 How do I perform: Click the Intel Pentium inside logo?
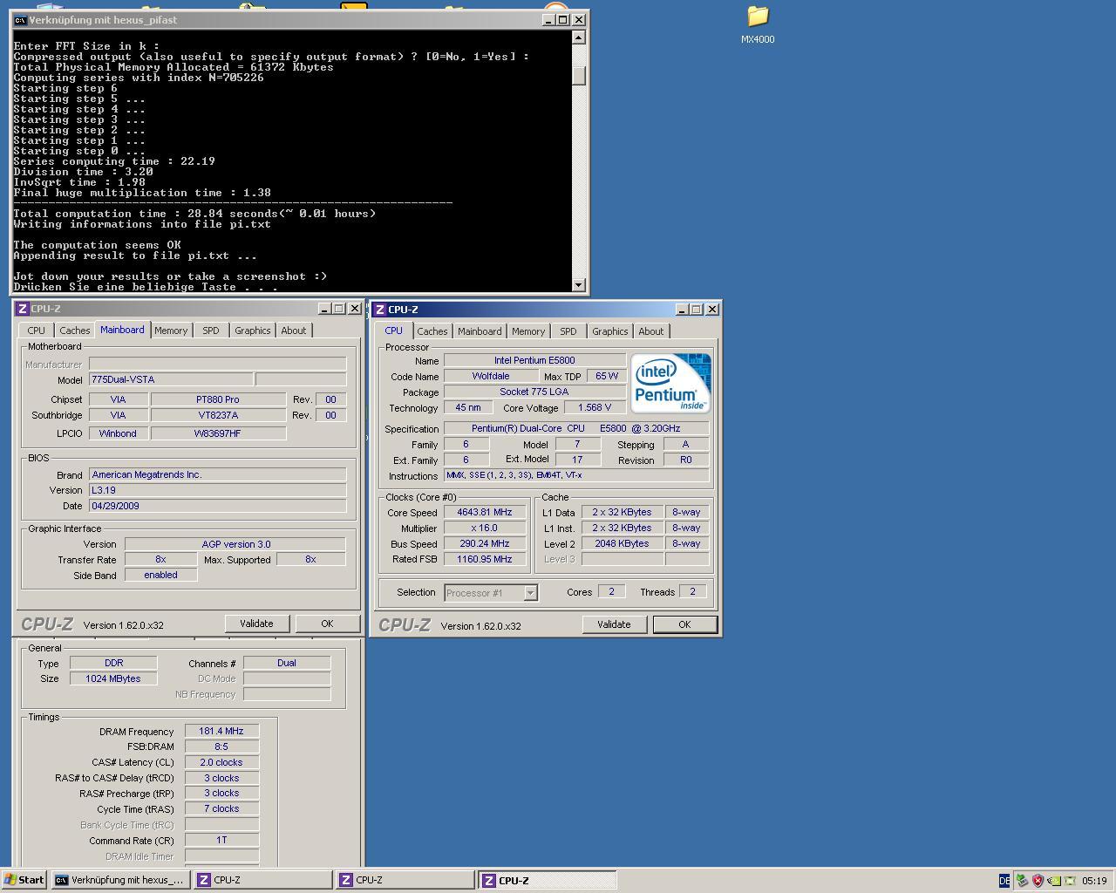[670, 383]
